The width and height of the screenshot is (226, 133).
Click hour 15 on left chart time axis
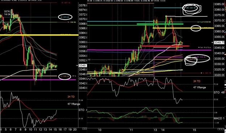click(55, 130)
